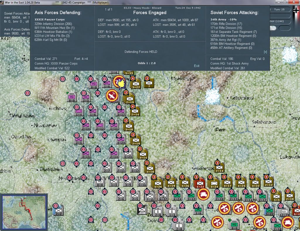Click the minimap overview of the front
Screen dimensions: 300x231
(24, 212)
